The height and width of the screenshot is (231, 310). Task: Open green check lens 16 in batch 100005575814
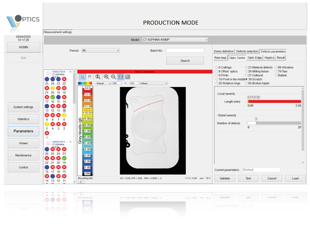[x=53, y=97]
